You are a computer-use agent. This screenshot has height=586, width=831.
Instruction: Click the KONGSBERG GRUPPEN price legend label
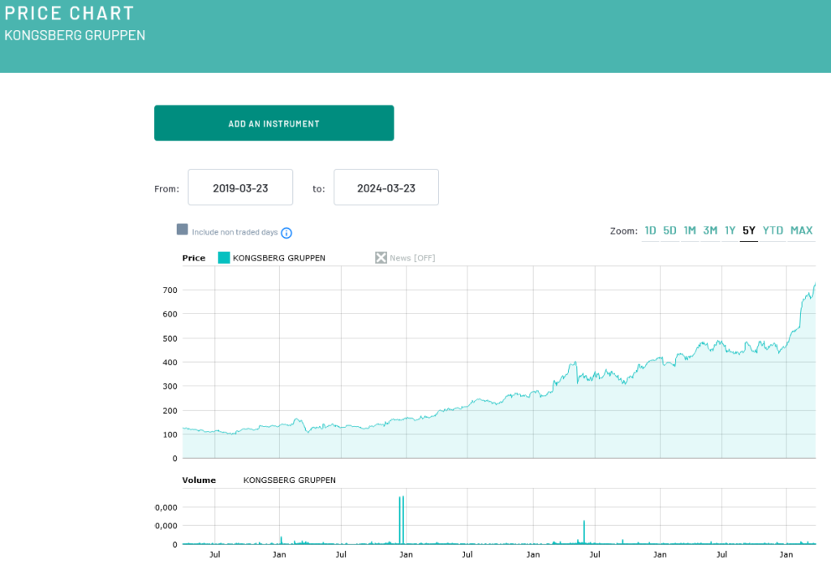[279, 258]
